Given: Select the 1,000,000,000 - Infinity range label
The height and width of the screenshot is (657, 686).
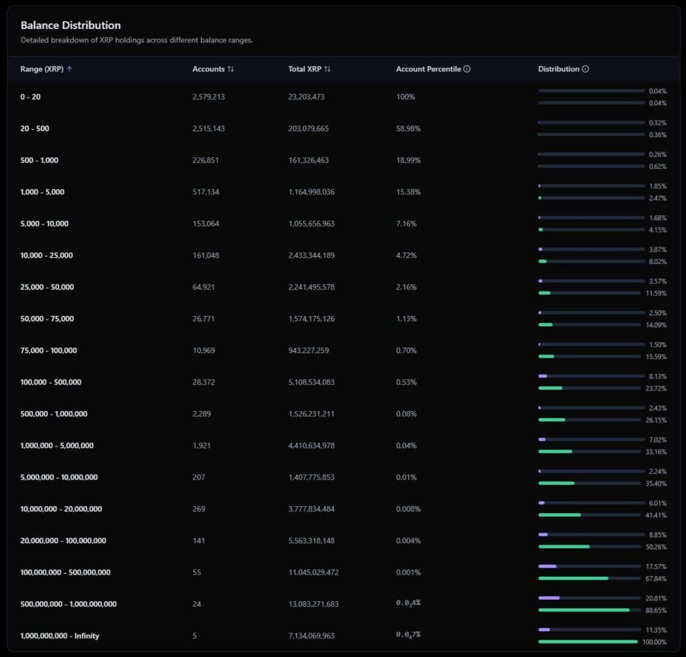Looking at the screenshot, I should pyautogui.click(x=60, y=636).
